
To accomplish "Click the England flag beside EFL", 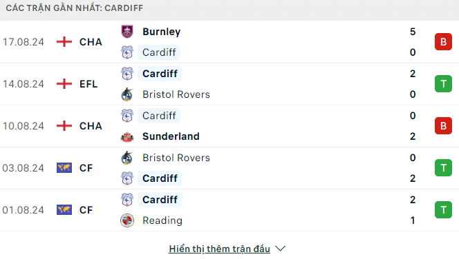I will [64, 84].
